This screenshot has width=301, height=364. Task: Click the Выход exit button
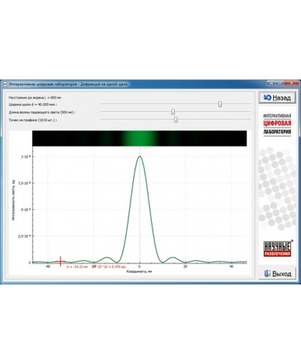point(277,273)
